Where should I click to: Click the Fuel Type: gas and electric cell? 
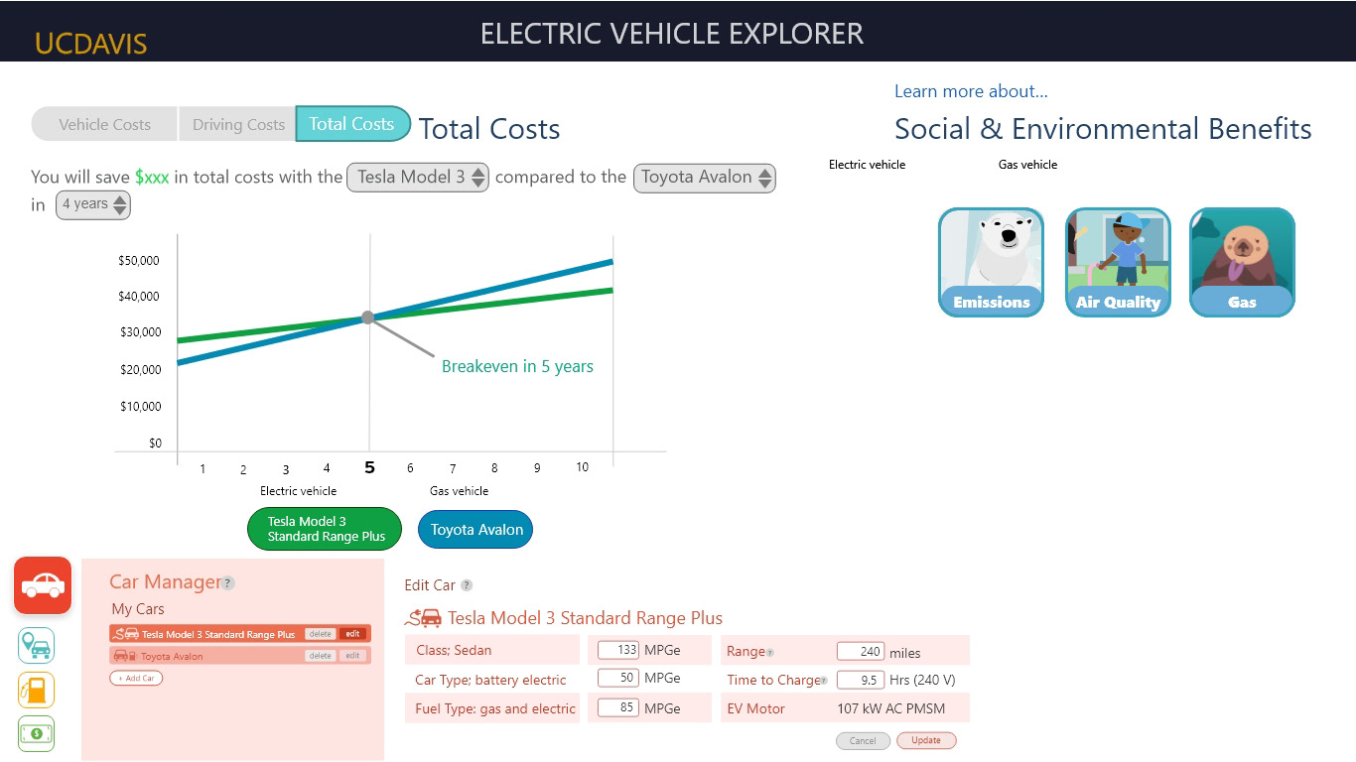point(491,708)
